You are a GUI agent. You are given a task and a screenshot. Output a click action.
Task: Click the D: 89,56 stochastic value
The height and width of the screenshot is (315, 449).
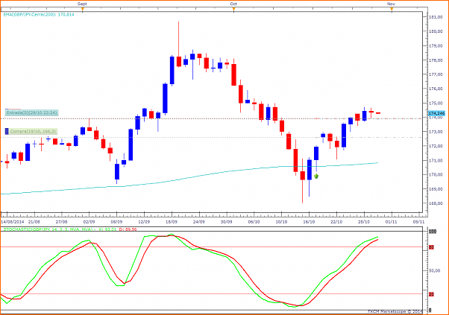click(x=128, y=229)
